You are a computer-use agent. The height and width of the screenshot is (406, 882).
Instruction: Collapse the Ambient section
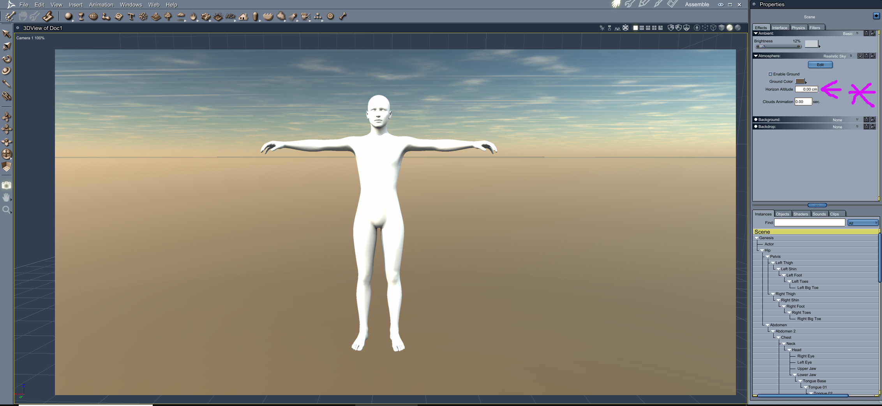756,33
